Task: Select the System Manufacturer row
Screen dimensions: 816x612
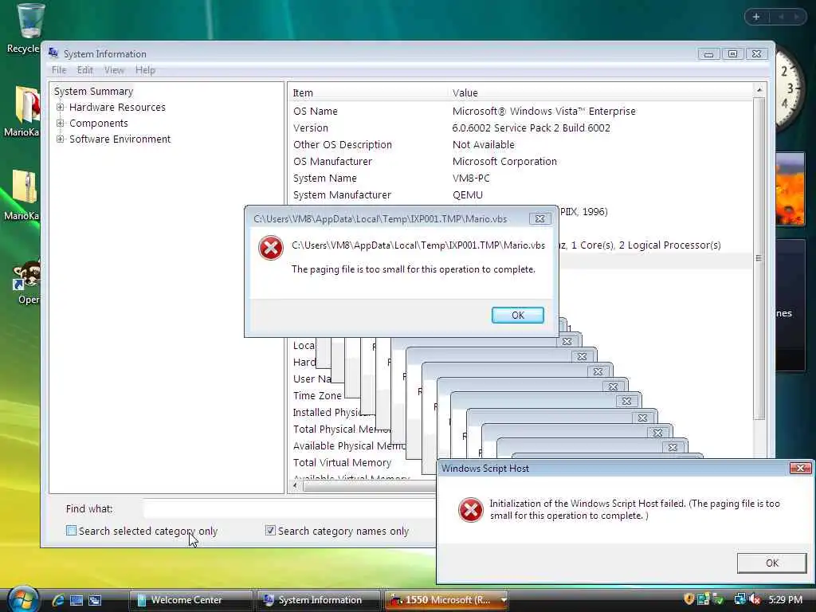Action: pos(521,194)
